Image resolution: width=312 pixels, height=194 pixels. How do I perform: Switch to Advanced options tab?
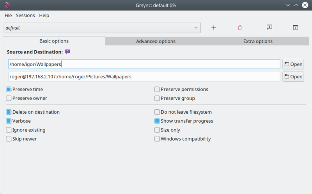pyautogui.click(x=156, y=41)
